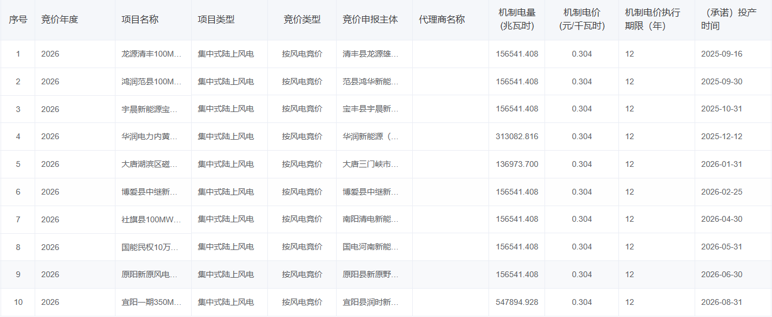Click applicant 南阳清电新能… cell
772x317 pixels.
(371, 219)
